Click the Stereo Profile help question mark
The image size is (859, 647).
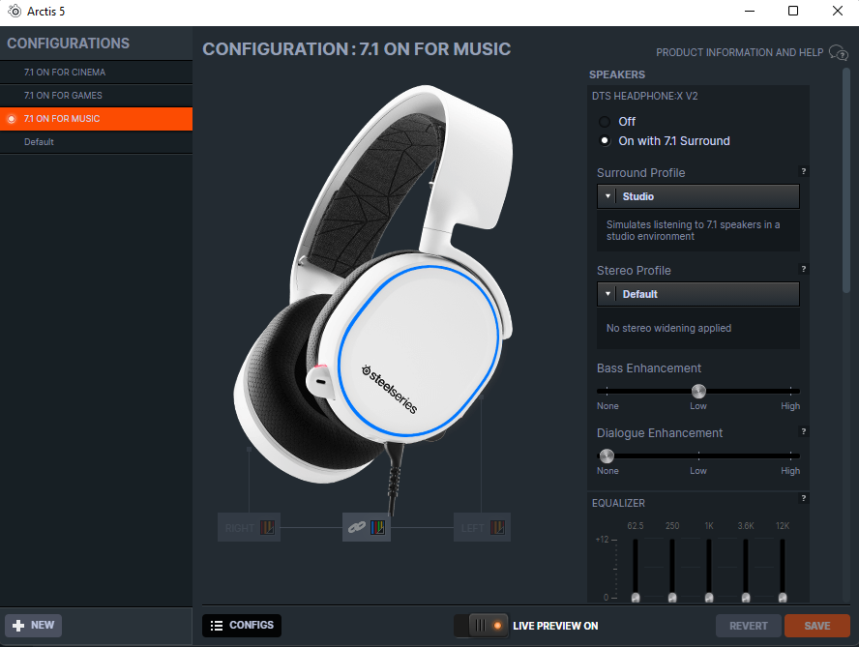(803, 269)
